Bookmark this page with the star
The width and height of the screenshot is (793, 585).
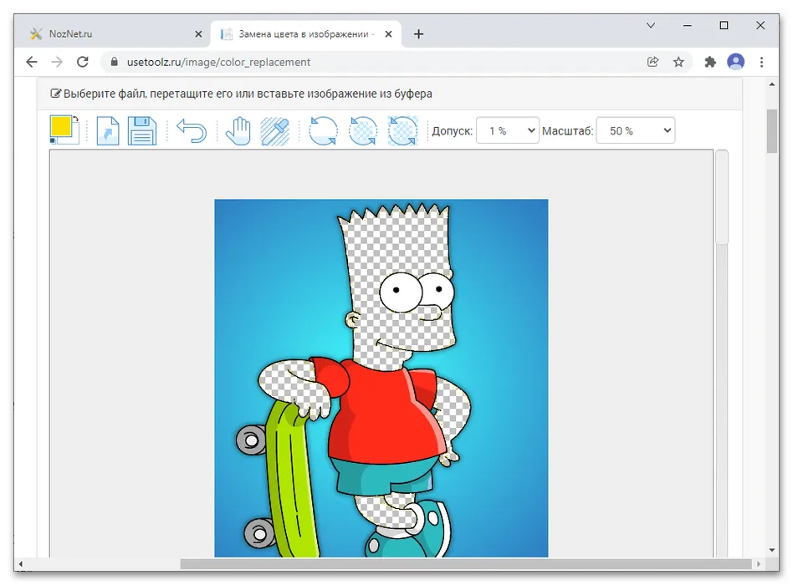tap(678, 62)
